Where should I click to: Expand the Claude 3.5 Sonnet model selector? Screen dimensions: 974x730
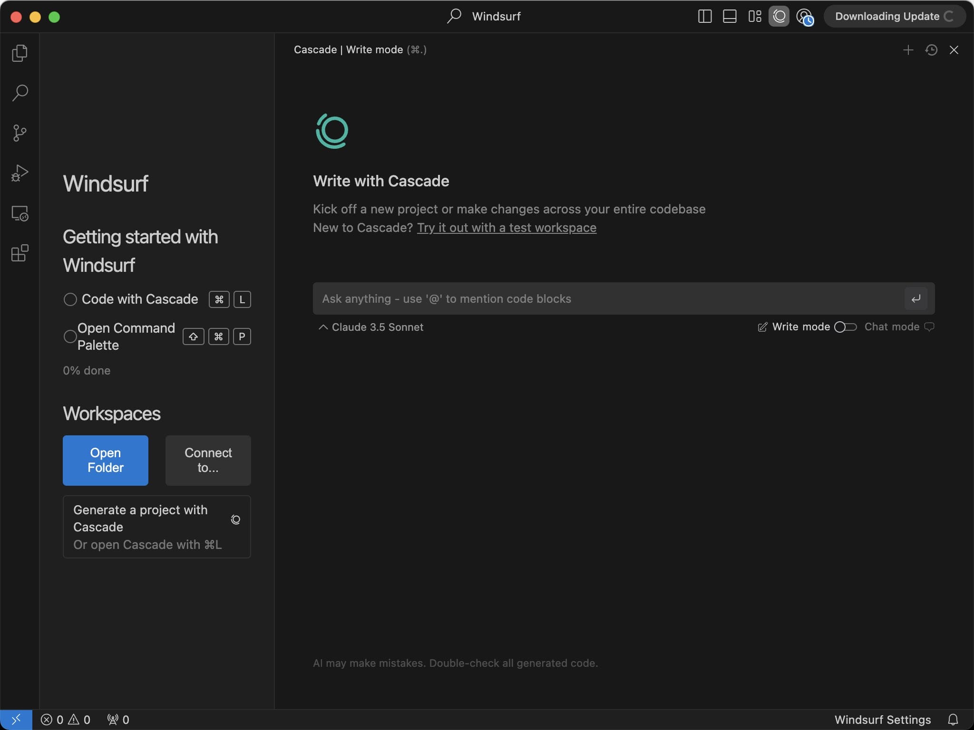click(x=371, y=327)
